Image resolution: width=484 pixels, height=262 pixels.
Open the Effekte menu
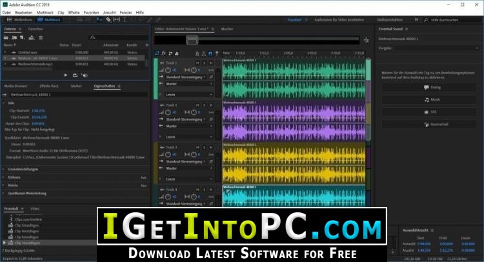tap(74, 12)
